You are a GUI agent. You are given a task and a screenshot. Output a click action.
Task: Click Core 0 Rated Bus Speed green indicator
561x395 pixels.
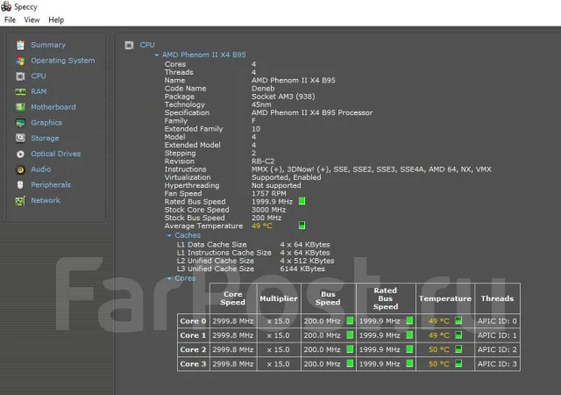point(409,320)
